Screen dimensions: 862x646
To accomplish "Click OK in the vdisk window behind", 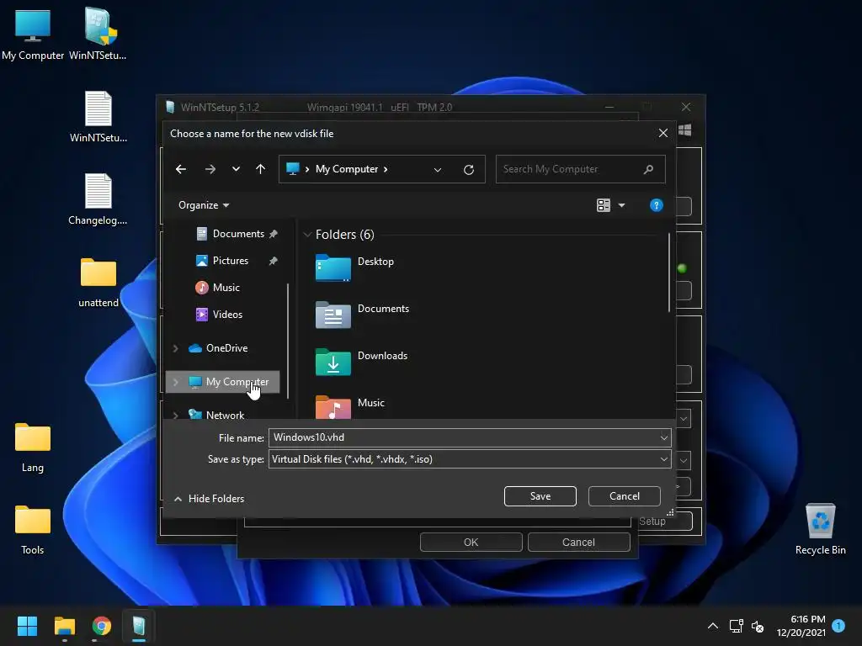I will 471,543.
